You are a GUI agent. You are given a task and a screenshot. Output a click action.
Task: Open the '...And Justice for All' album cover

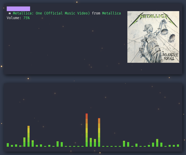[153, 37]
